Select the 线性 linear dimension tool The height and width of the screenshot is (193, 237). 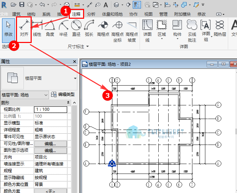pyautogui.click(x=37, y=28)
